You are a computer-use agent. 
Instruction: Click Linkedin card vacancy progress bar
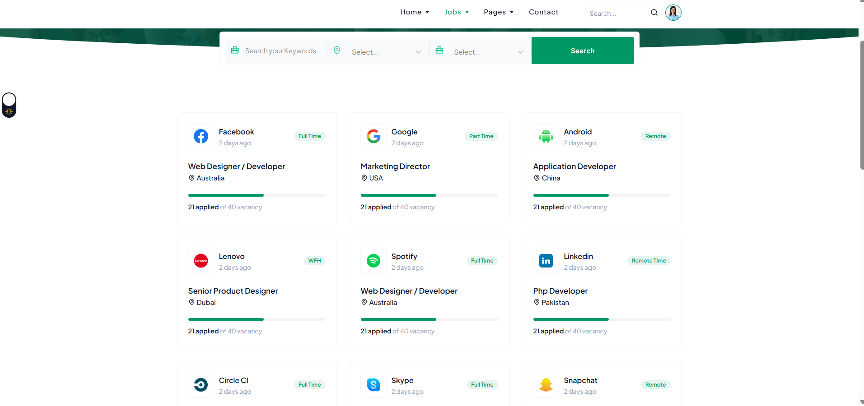coord(602,319)
